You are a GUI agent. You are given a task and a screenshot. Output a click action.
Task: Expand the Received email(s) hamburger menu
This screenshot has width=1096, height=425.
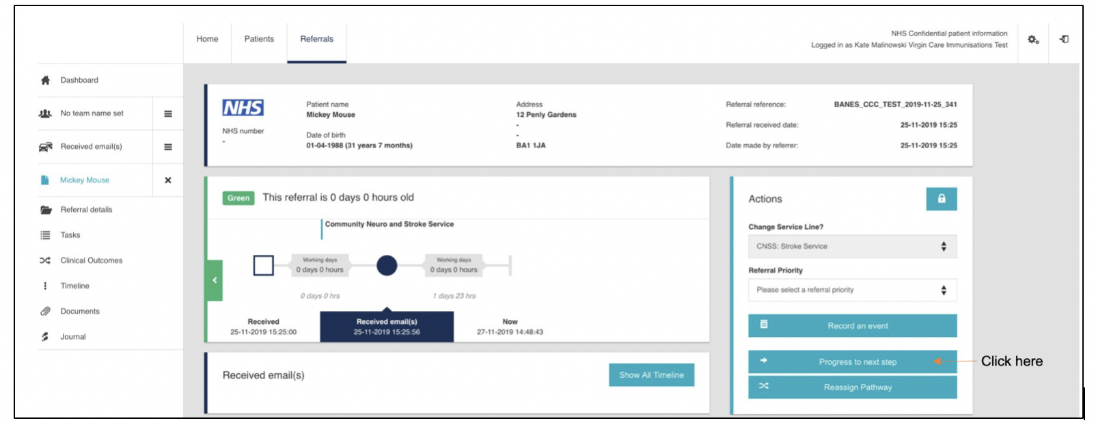click(x=168, y=147)
